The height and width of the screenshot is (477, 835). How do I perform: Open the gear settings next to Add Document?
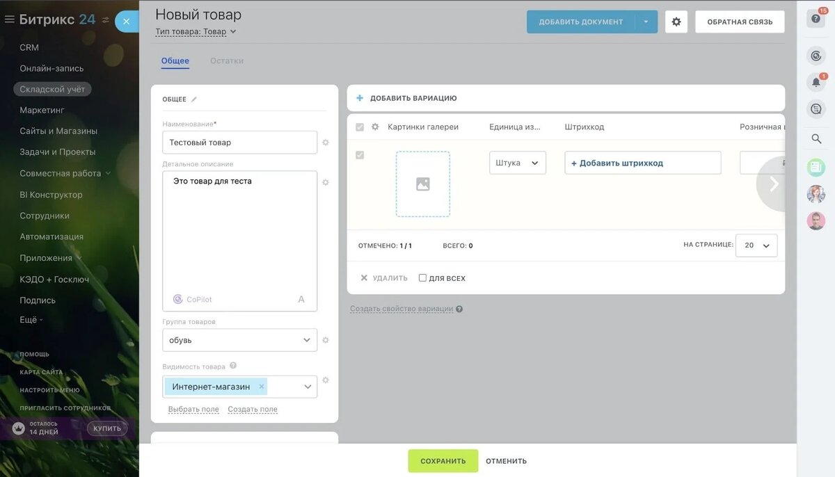tap(676, 22)
